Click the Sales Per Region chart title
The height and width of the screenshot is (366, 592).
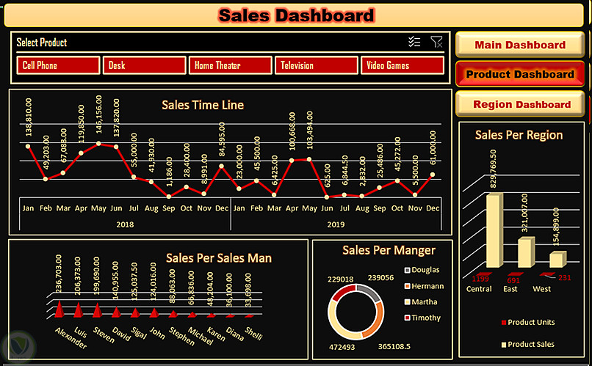(519, 135)
